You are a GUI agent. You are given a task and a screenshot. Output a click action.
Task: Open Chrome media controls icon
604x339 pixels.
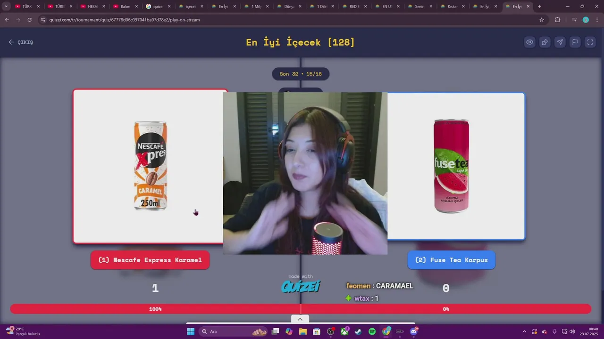pos(574,20)
